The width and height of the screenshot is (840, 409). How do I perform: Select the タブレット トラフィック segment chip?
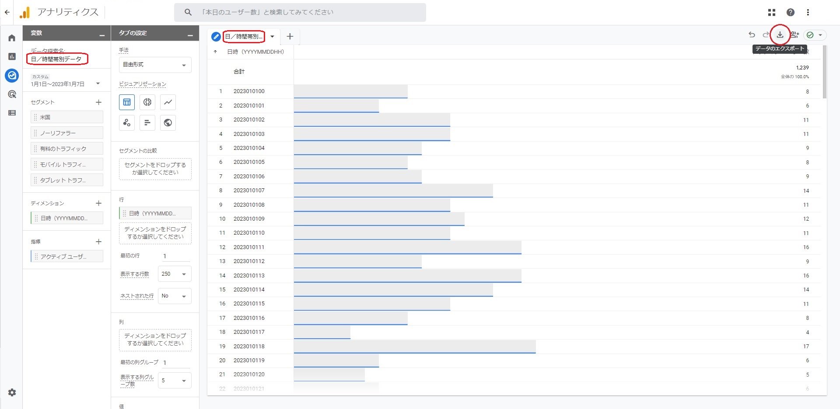pos(67,180)
